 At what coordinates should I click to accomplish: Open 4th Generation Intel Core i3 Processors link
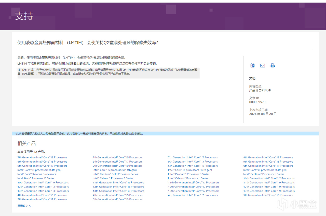point(42,195)
